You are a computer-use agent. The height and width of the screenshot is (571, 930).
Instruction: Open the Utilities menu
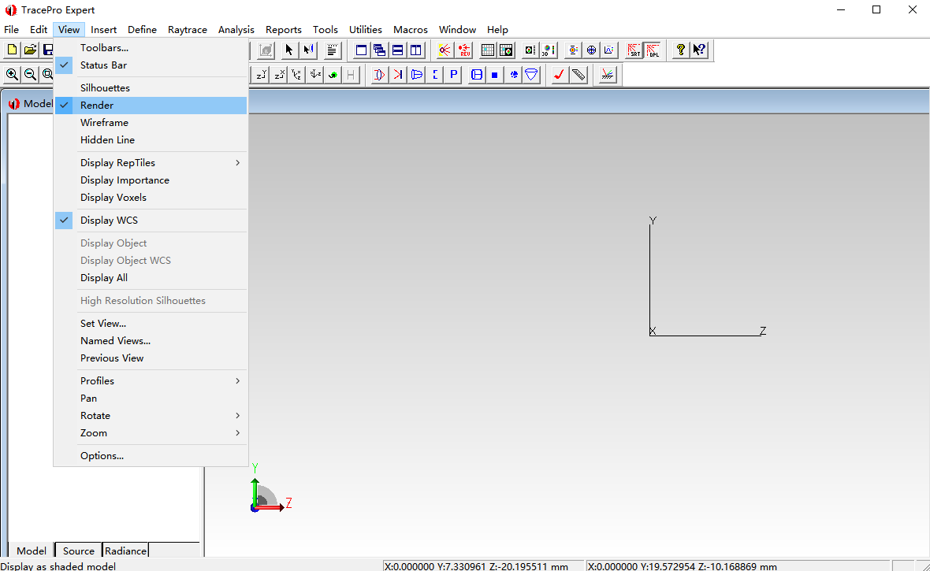(x=366, y=30)
